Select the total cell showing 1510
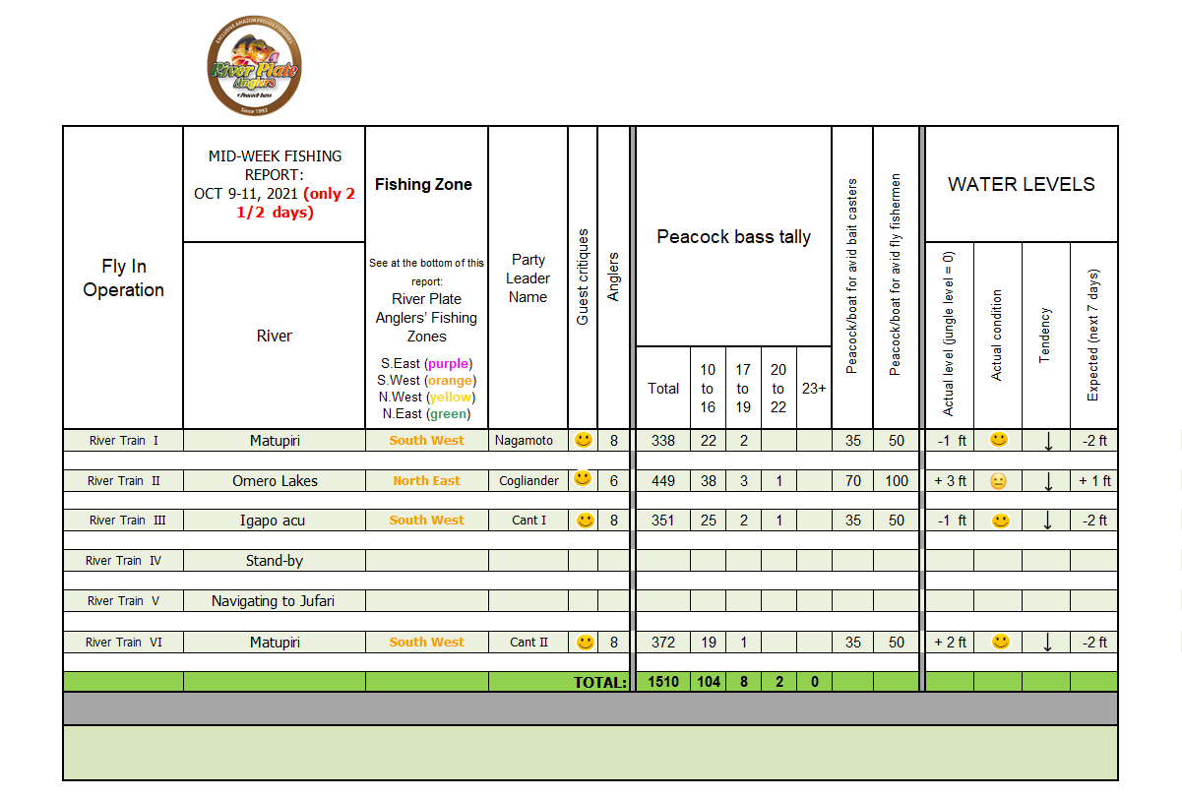 [x=663, y=682]
